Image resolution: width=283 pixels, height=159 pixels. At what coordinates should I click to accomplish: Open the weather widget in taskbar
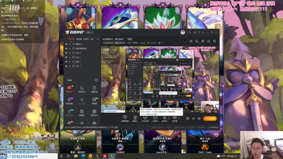pyautogui.click(x=227, y=156)
